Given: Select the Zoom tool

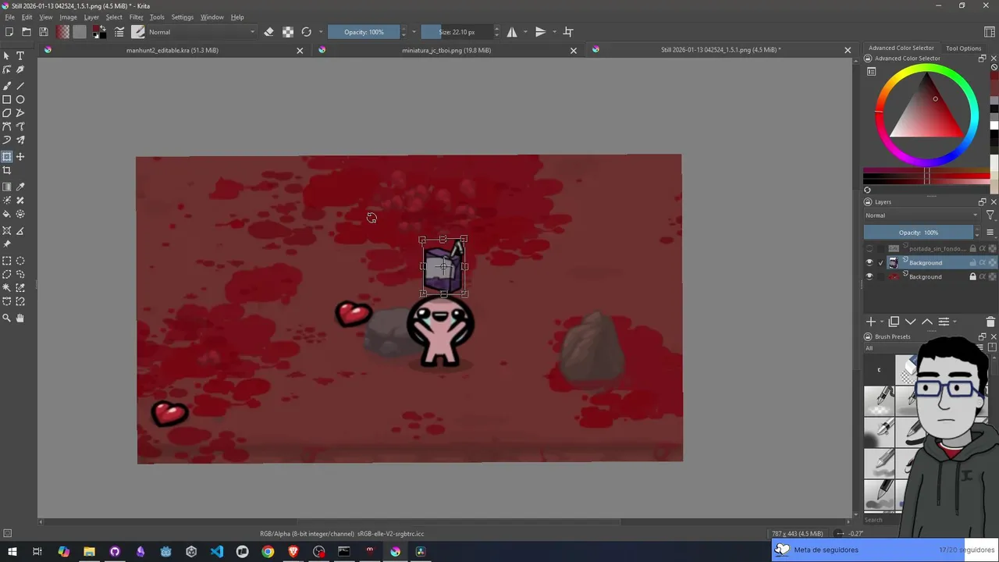Looking at the screenshot, I should pyautogui.click(x=7, y=318).
